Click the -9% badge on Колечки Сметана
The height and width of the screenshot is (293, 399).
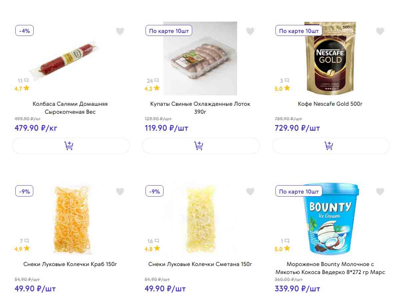[x=155, y=191]
